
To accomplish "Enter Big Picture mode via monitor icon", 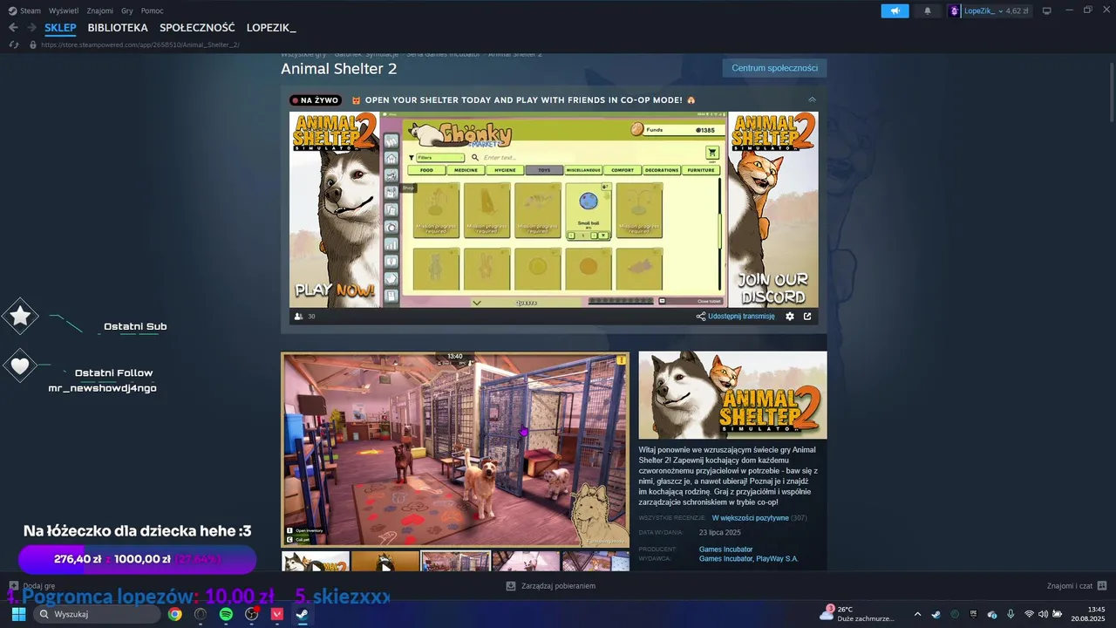I will (x=1047, y=10).
